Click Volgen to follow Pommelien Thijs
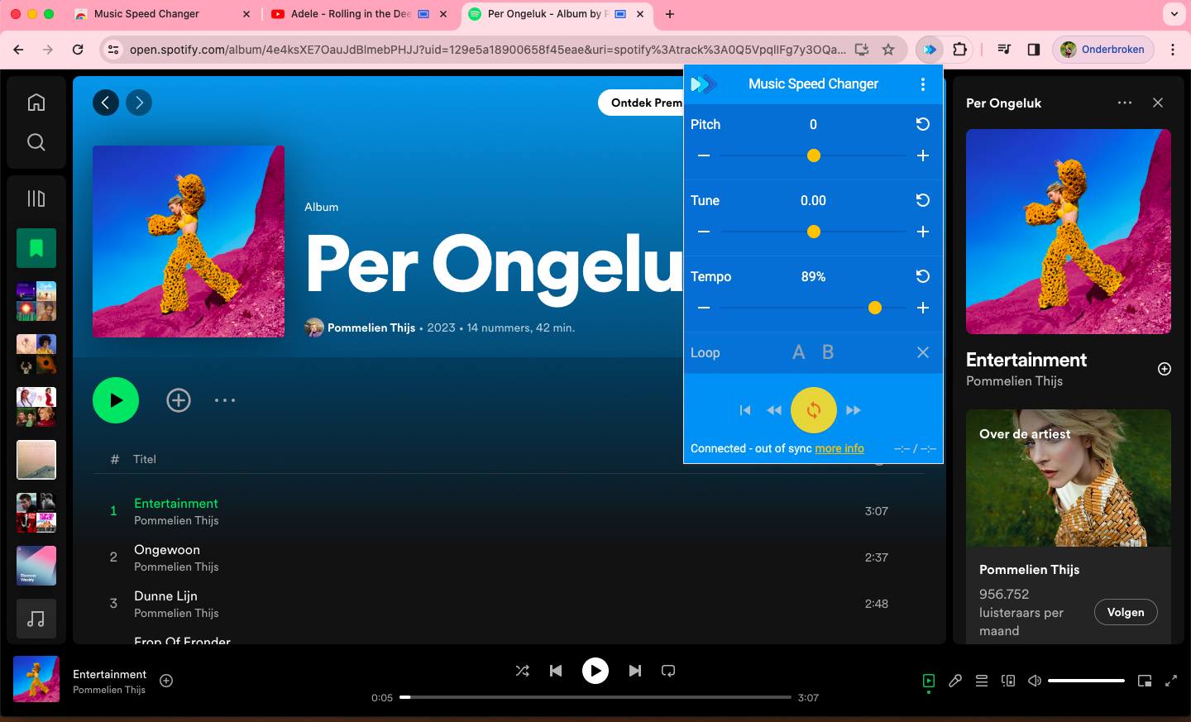This screenshot has width=1191, height=722. click(x=1125, y=612)
